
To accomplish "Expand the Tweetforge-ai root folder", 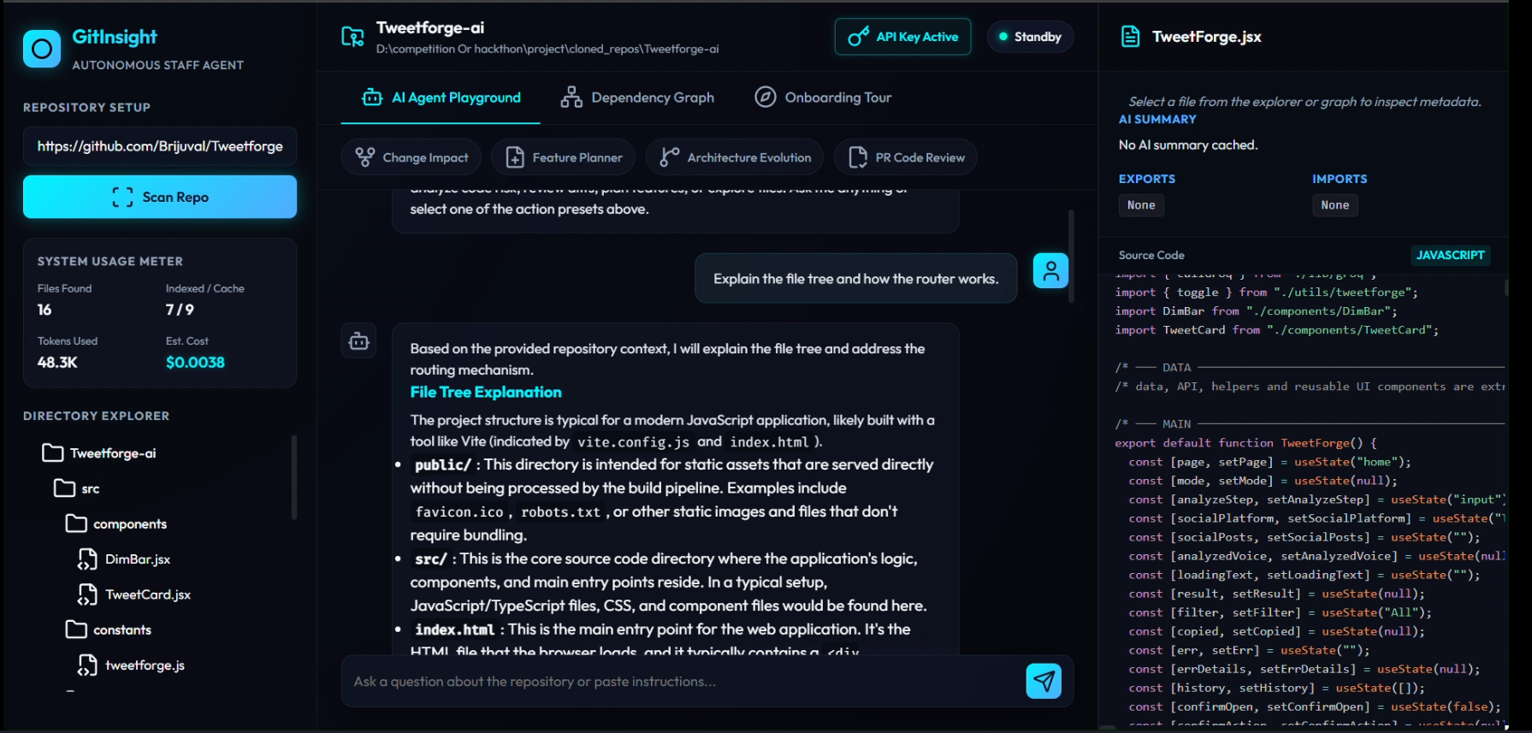I will [99, 453].
